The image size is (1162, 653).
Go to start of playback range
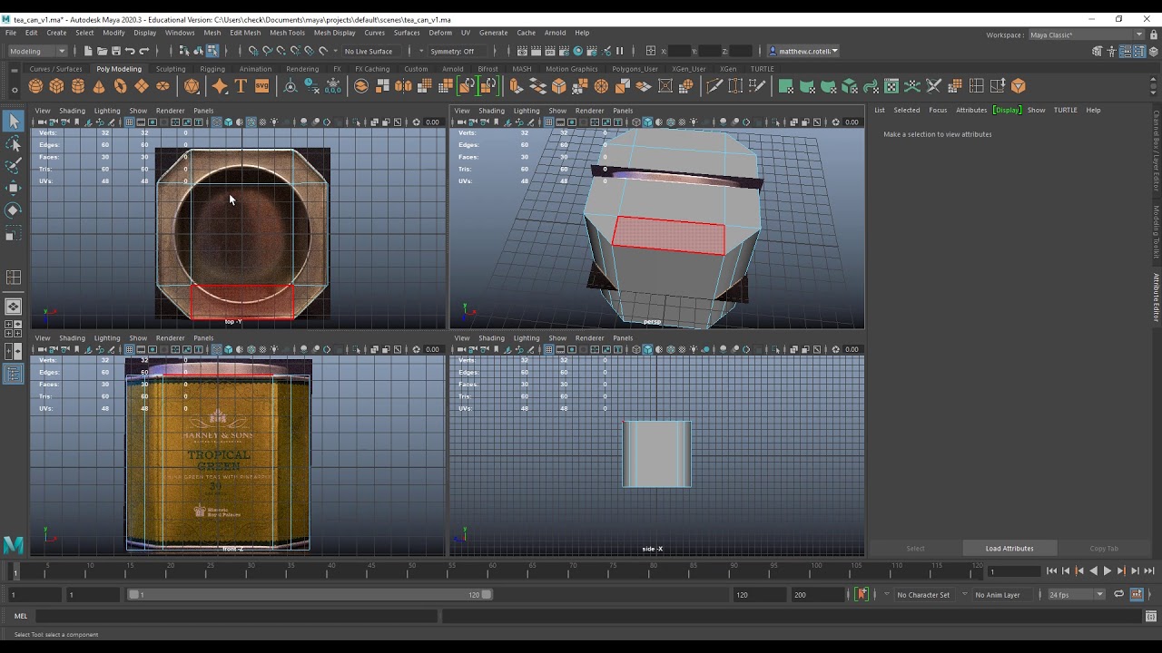1051,570
